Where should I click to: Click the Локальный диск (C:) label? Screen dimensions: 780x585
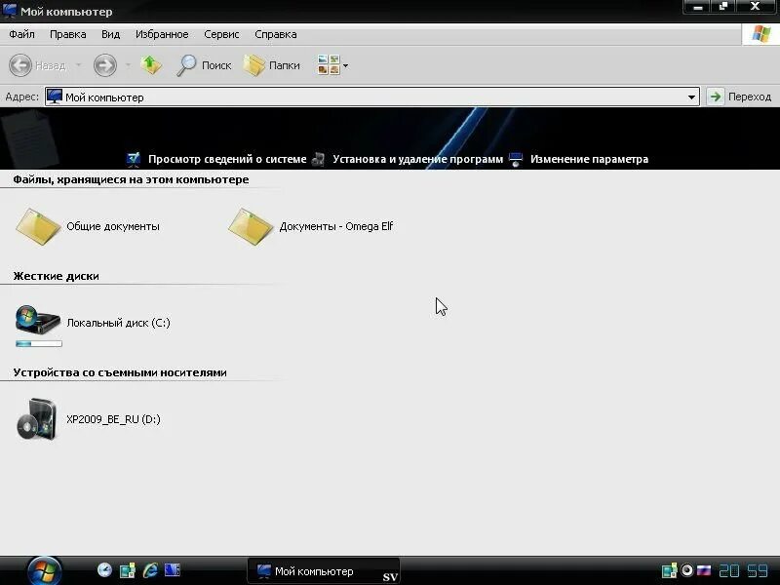tap(118, 323)
